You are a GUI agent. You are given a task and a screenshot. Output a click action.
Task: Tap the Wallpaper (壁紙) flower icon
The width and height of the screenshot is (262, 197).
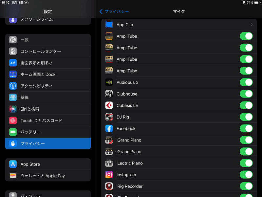pos(13,97)
